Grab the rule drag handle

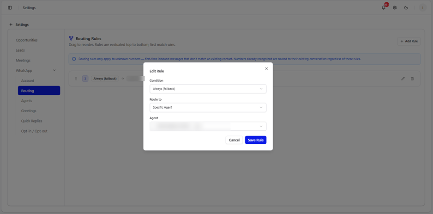coord(76,79)
